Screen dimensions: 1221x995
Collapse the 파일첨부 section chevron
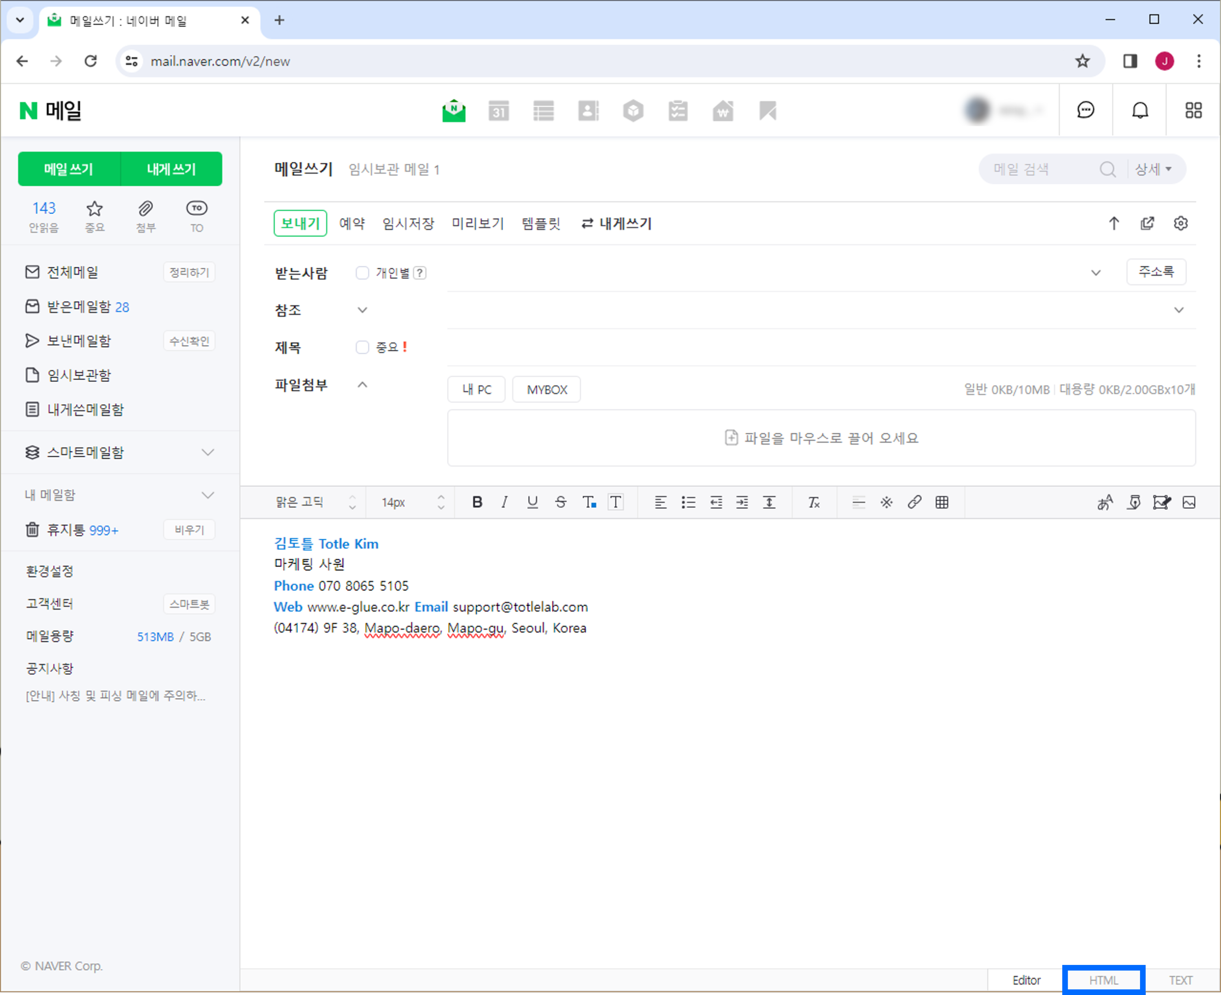[362, 385]
